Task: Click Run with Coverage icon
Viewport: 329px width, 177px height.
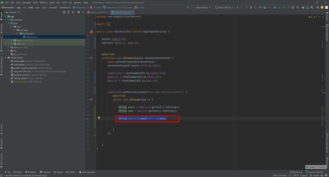Action: coord(255,7)
